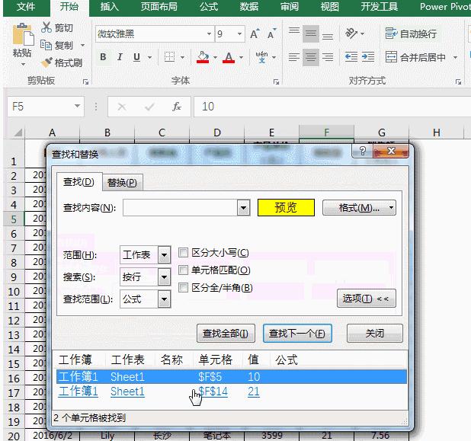Expand the Name Box dropdown arrow

(77, 106)
